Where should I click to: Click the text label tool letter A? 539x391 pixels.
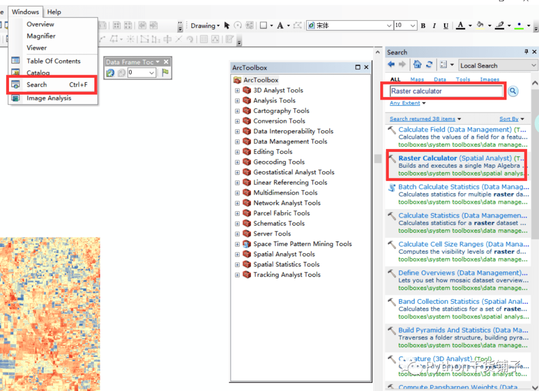(x=280, y=25)
